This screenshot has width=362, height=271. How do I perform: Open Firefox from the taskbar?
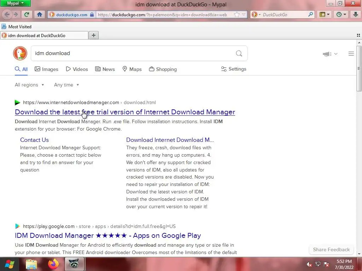pos(53,264)
